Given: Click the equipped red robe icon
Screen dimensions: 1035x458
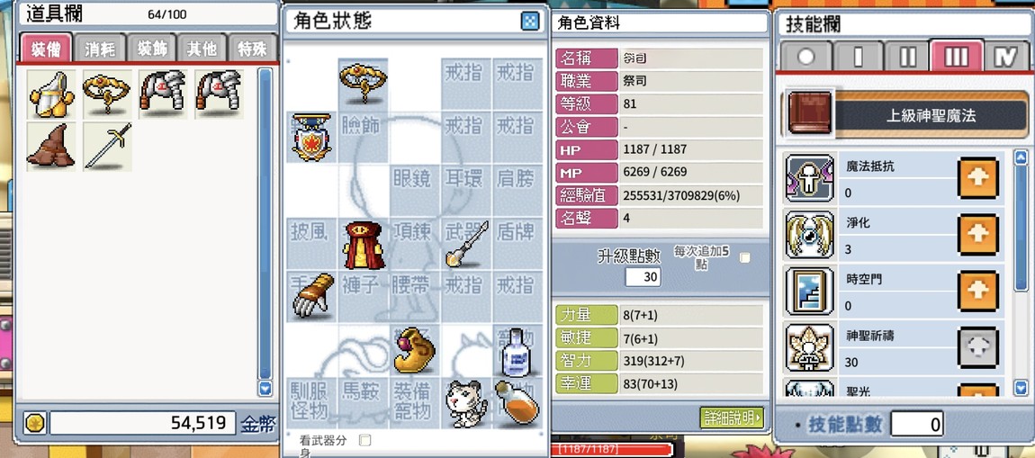Looking at the screenshot, I should 363,245.
